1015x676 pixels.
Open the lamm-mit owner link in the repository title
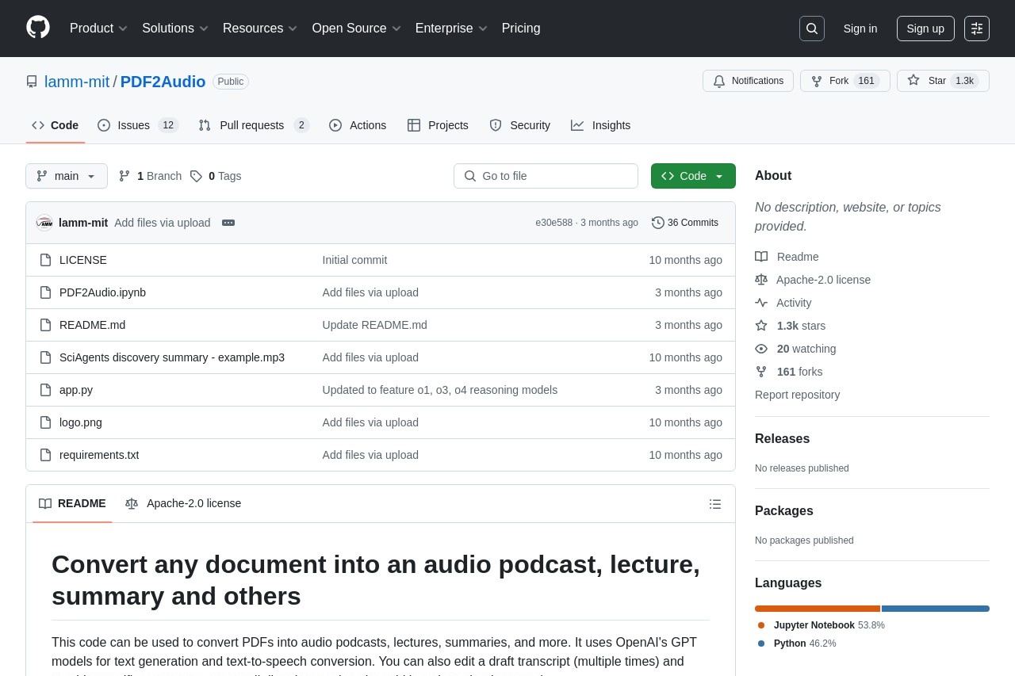coord(77,82)
